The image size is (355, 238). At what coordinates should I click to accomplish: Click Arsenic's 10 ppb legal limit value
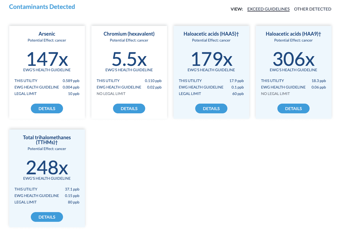tap(74, 94)
